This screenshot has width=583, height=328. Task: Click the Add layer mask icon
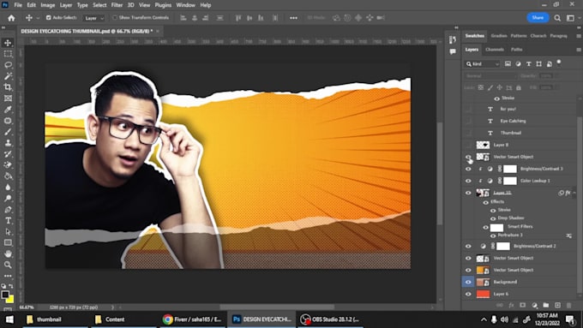pyautogui.click(x=522, y=305)
